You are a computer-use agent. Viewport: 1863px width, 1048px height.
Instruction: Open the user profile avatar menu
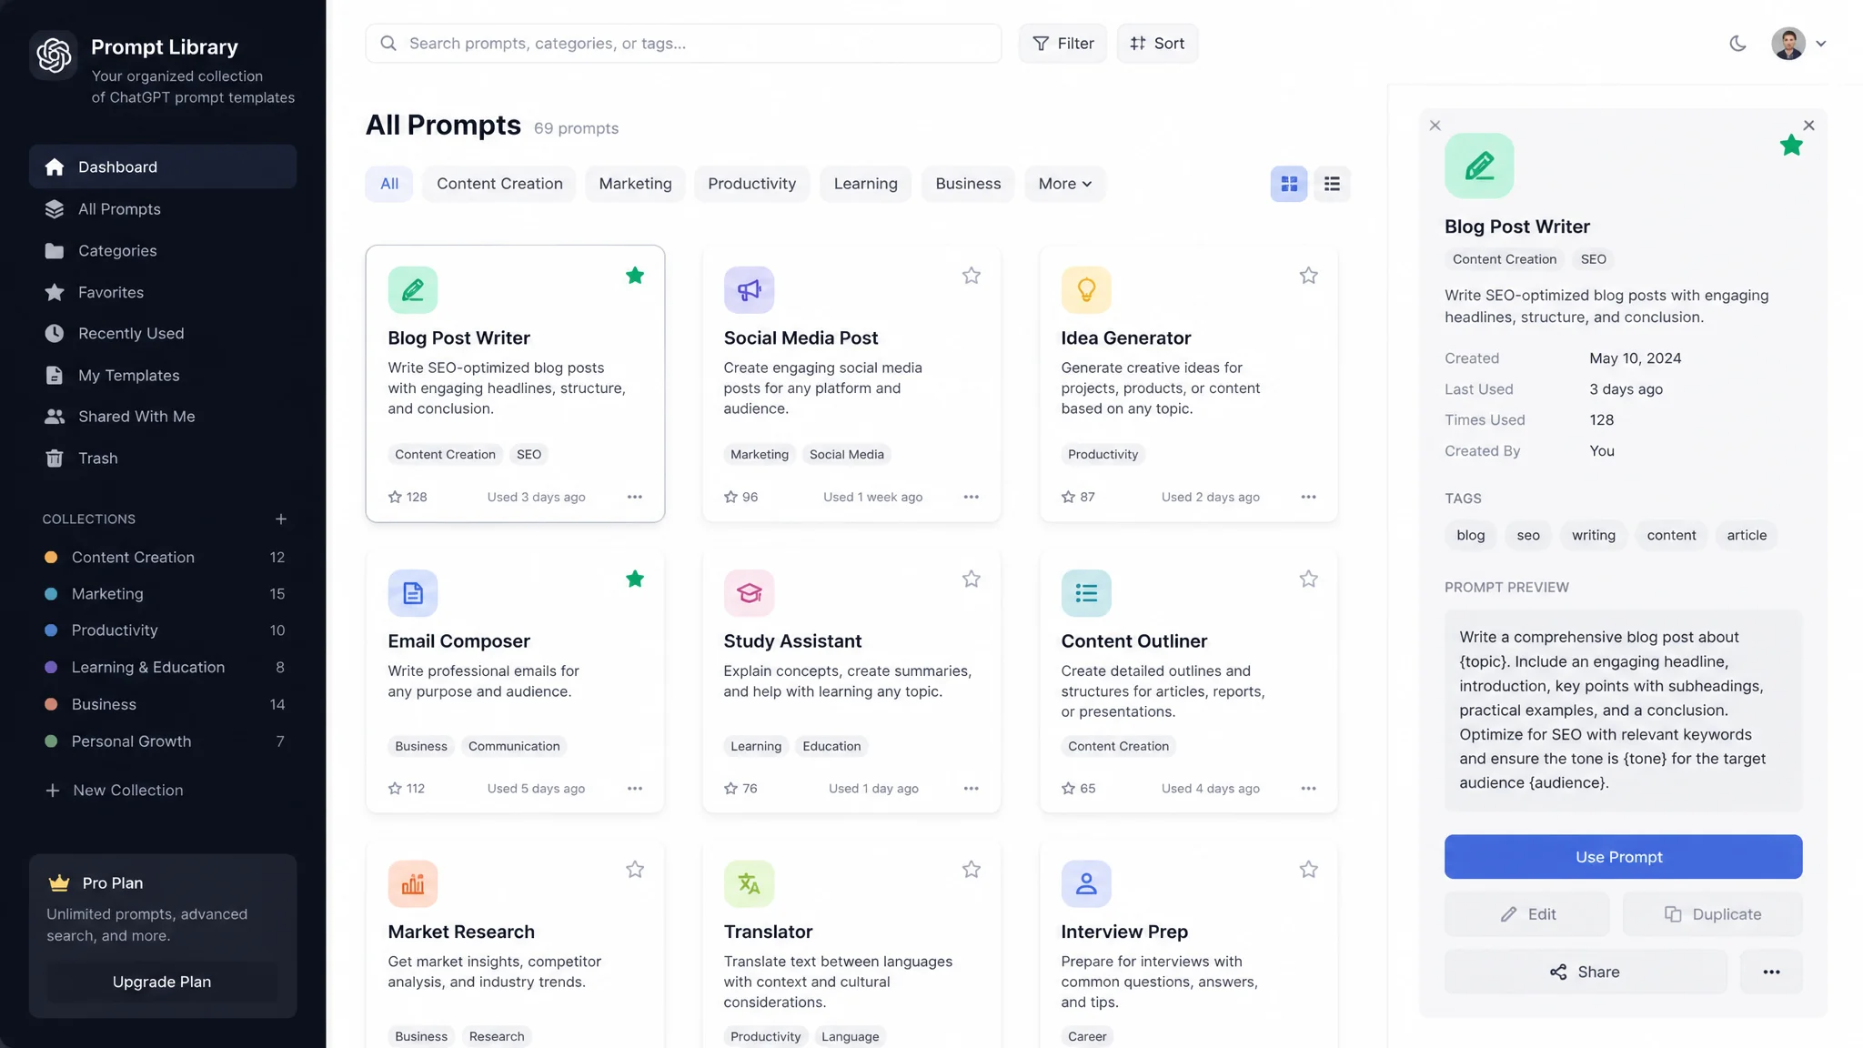tap(1787, 44)
